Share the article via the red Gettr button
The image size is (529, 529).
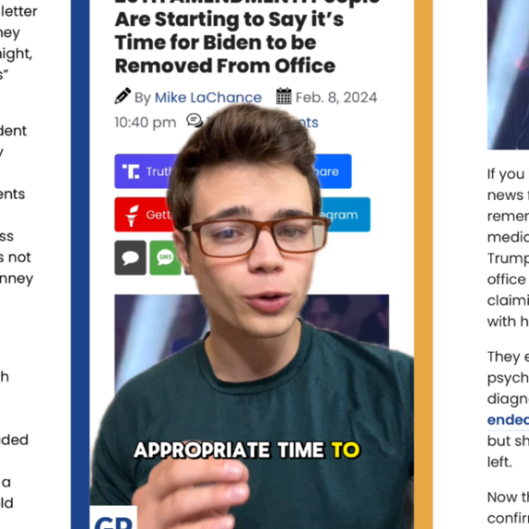[x=145, y=214]
